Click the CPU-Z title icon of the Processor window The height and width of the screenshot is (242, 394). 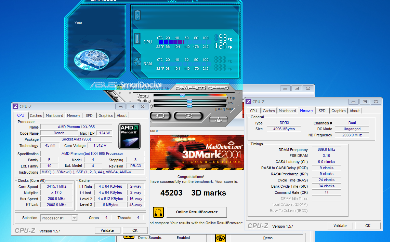(15, 106)
